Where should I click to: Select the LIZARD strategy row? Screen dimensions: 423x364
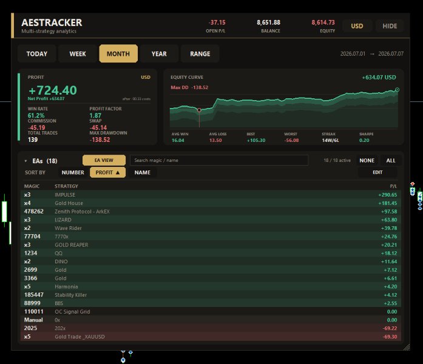[x=211, y=220]
